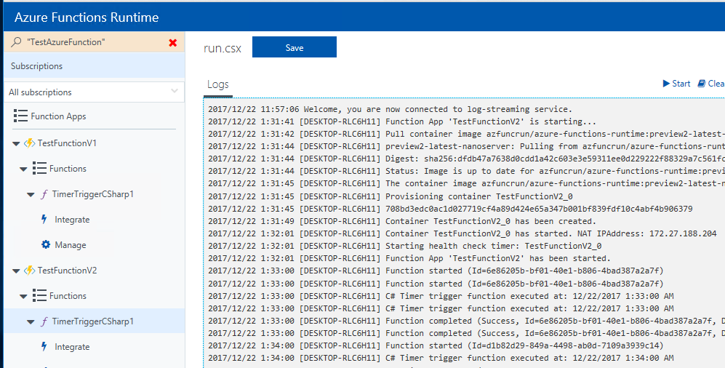Open Integrate under TestFunctionV2's function

click(x=72, y=347)
